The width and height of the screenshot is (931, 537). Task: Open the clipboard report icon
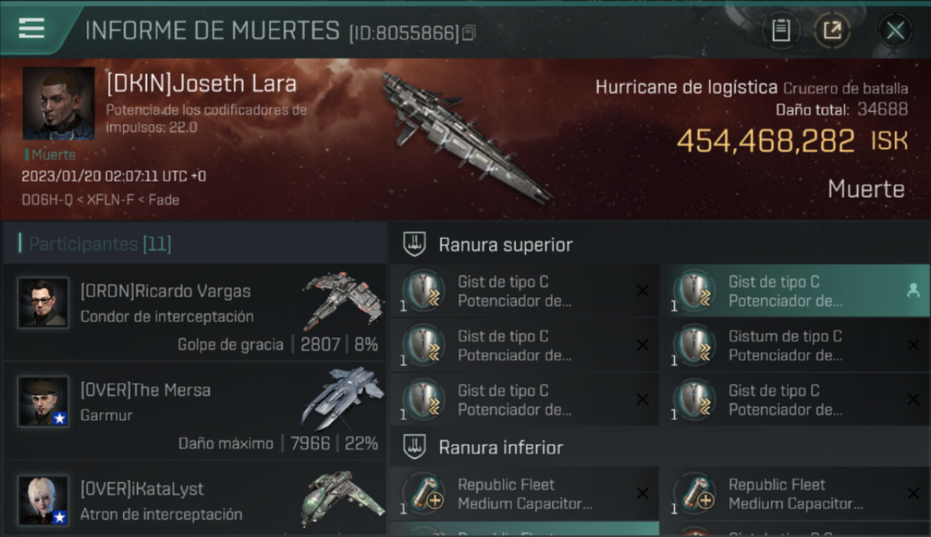781,31
